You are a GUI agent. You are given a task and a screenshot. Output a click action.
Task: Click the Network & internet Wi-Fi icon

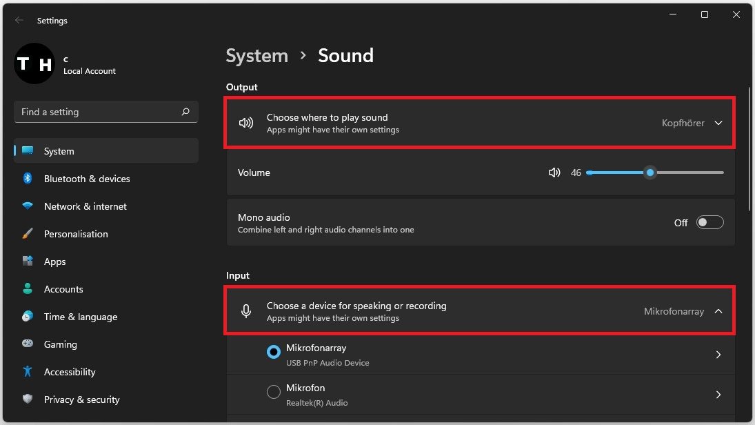click(x=28, y=206)
